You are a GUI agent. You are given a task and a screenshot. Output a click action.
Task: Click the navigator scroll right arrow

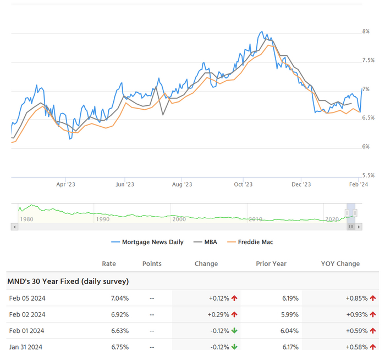(x=359, y=227)
